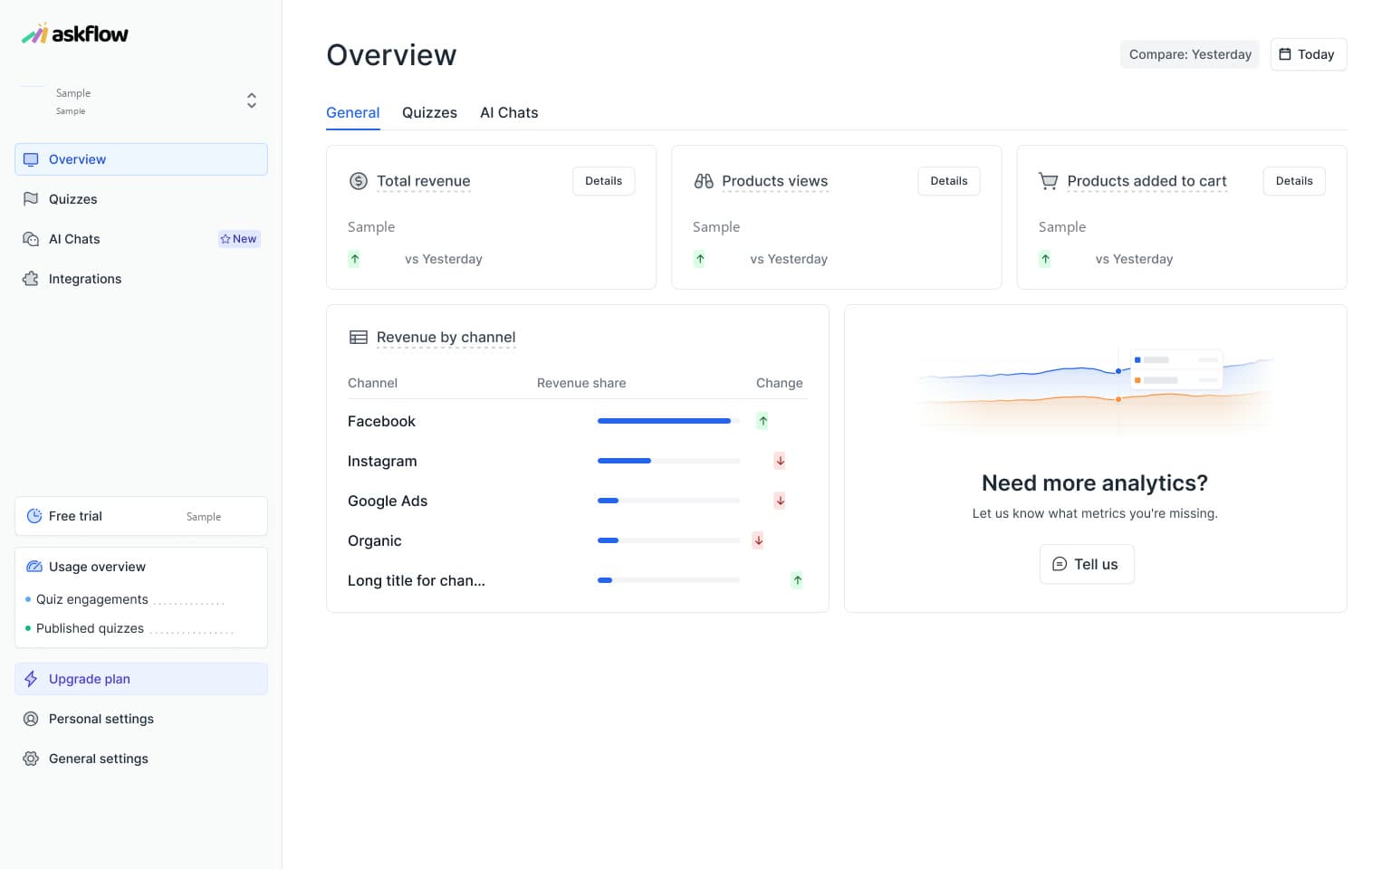Viewport: 1391px width, 869px height.
Task: Go to Personal settings
Action: pos(141,719)
